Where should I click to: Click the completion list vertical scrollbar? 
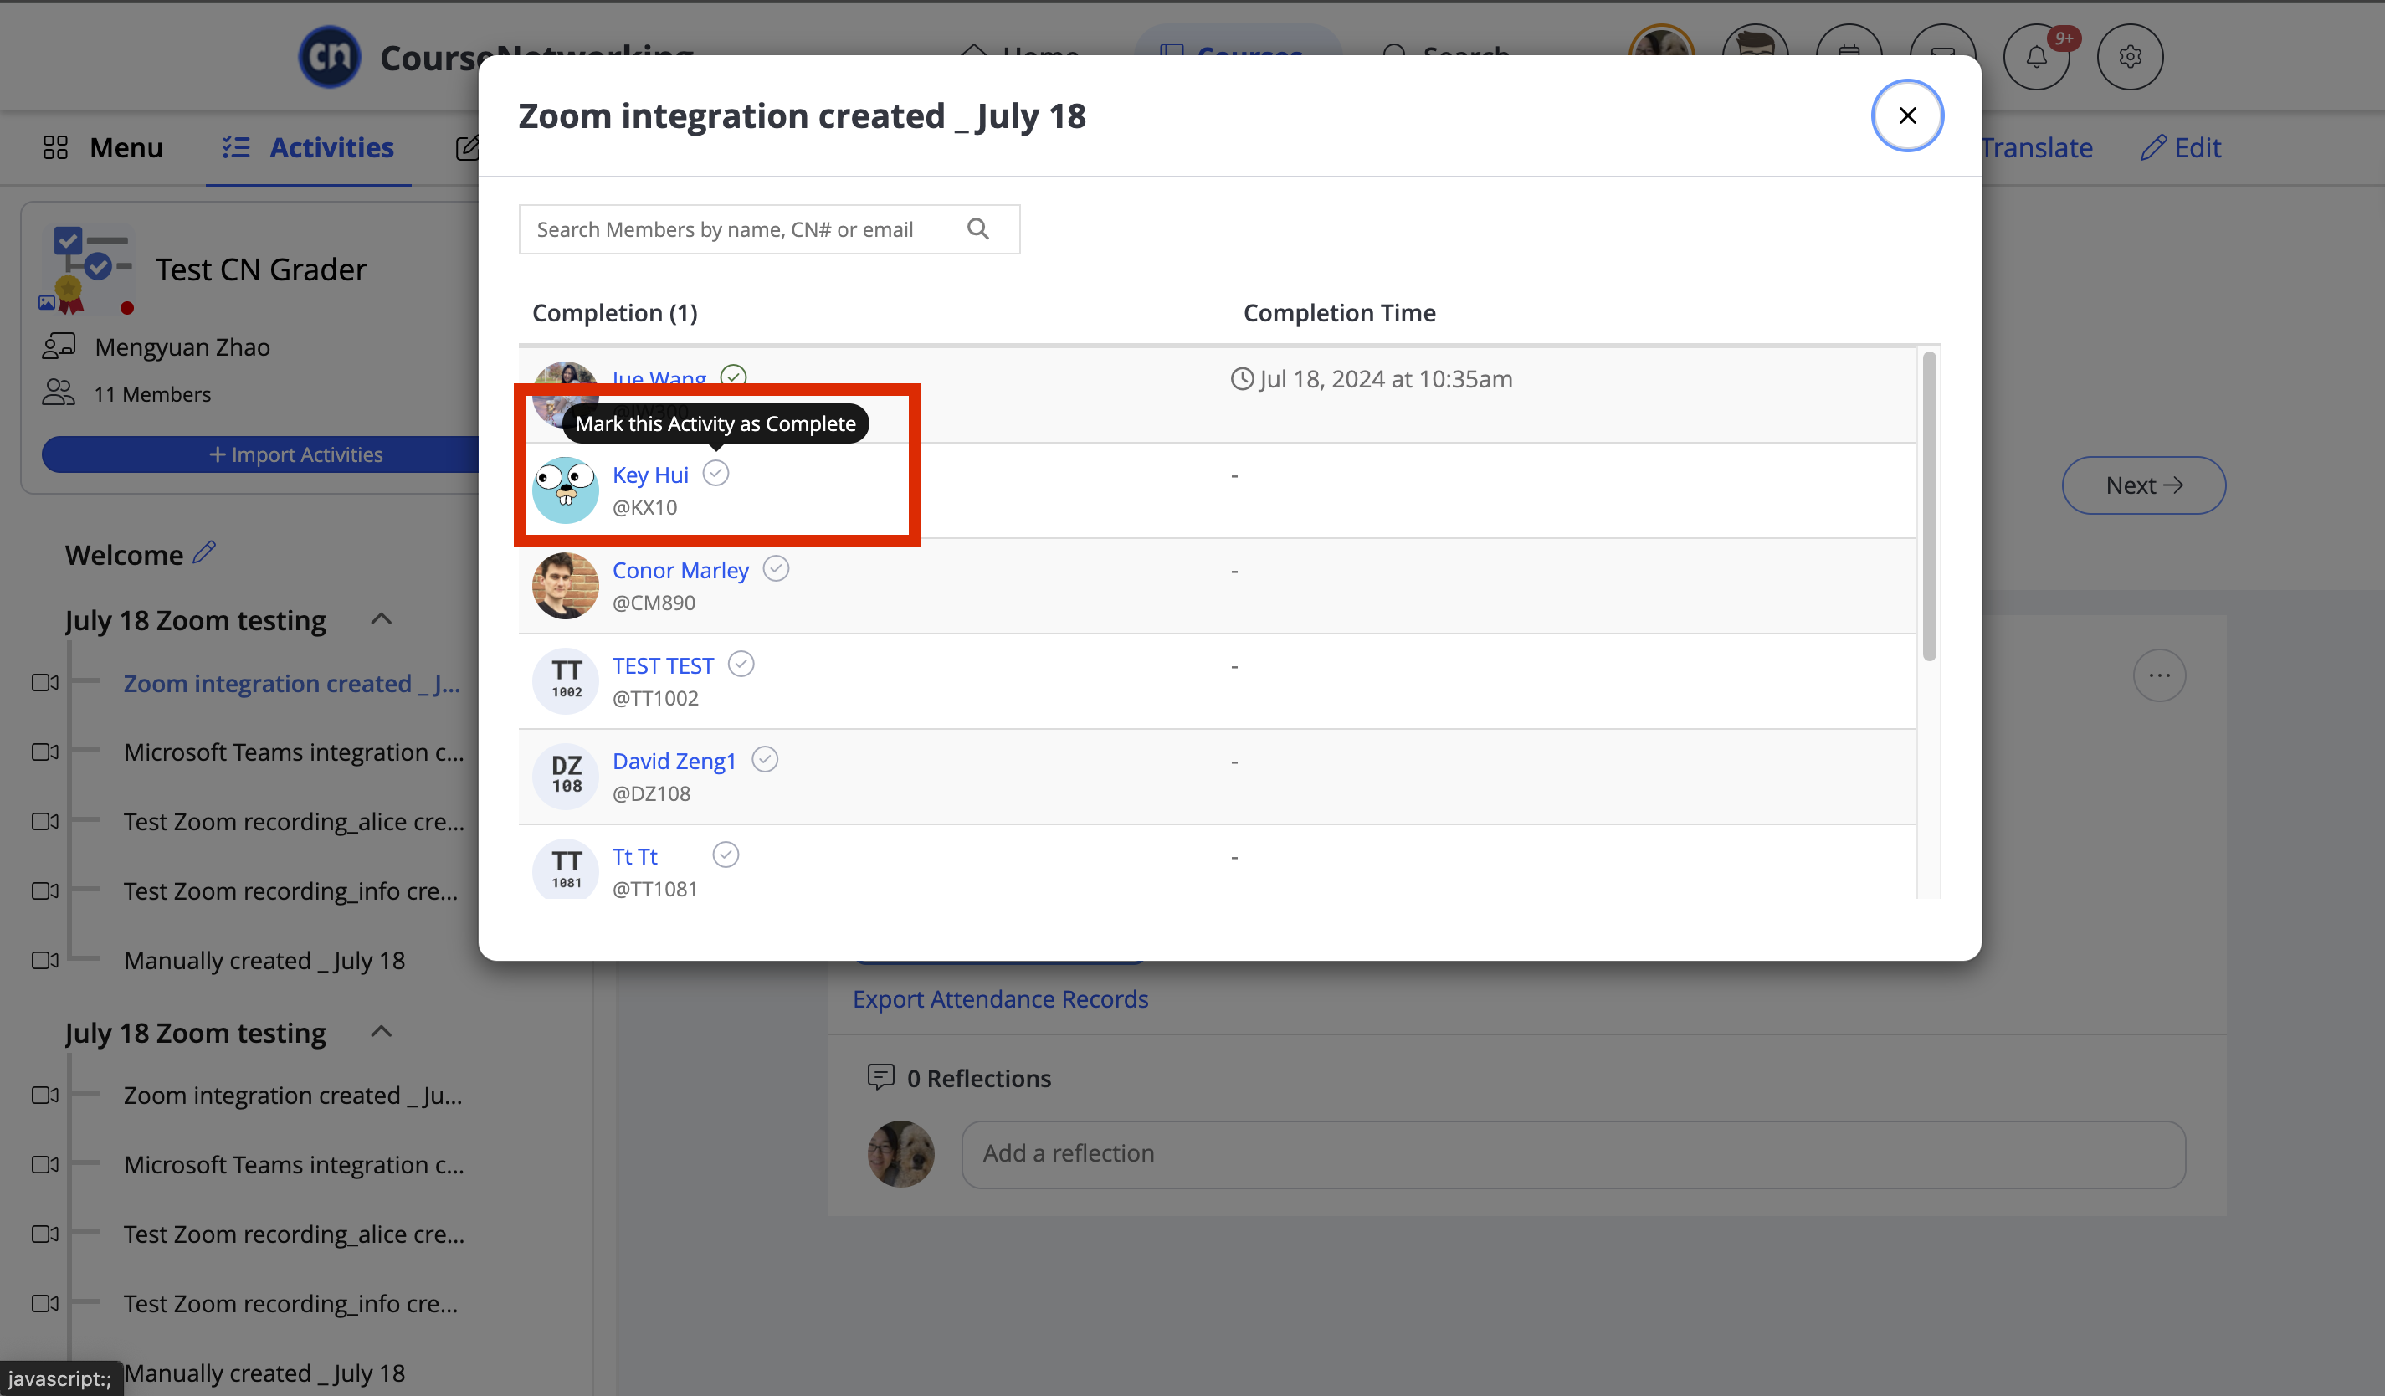tap(1929, 506)
